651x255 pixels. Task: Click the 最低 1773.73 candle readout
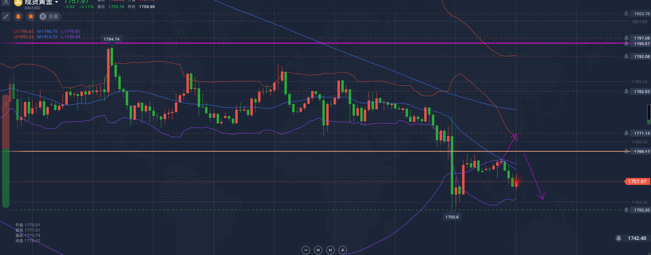28,235
